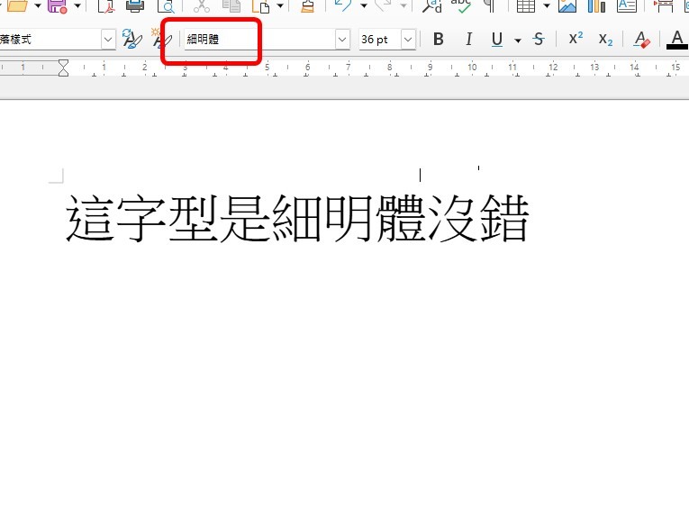Screen dimensions: 689x516
Task: Activate the Clone Formatting paintbrush
Action: click(307, 5)
